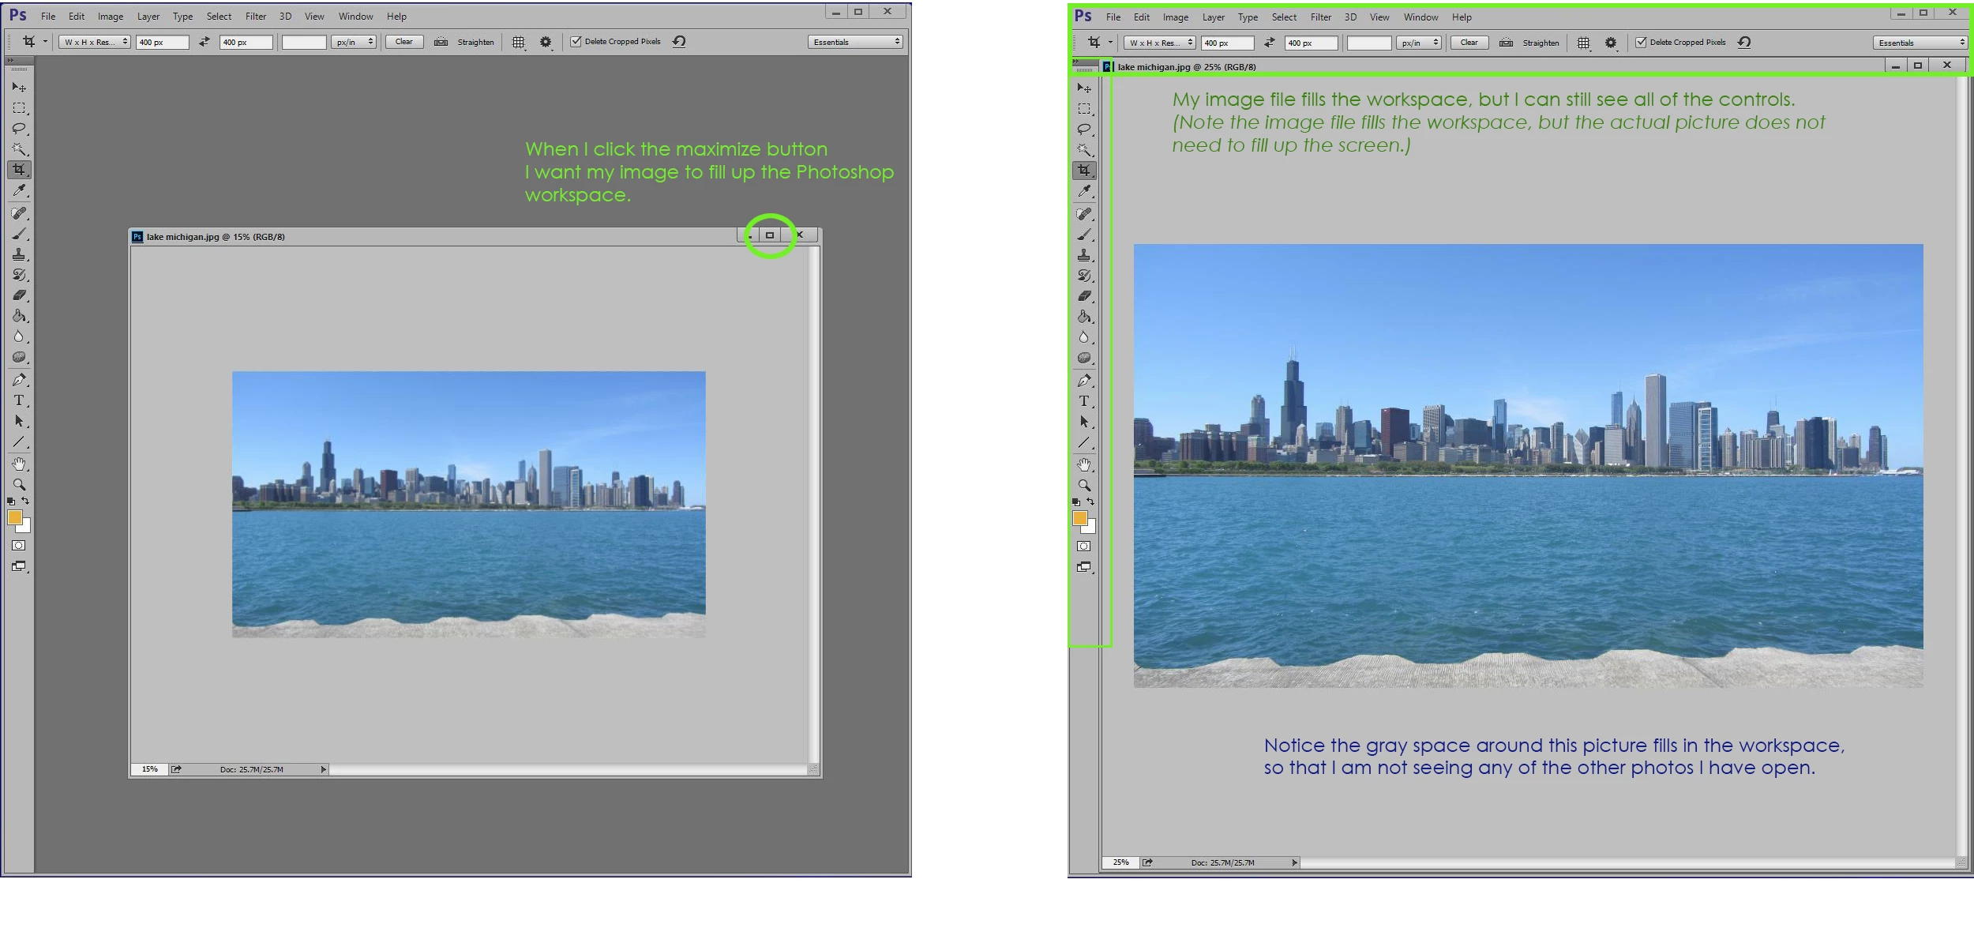Image resolution: width=1974 pixels, height=928 pixels.
Task: Select Magic Wand tool in left window
Action: pos(19,149)
